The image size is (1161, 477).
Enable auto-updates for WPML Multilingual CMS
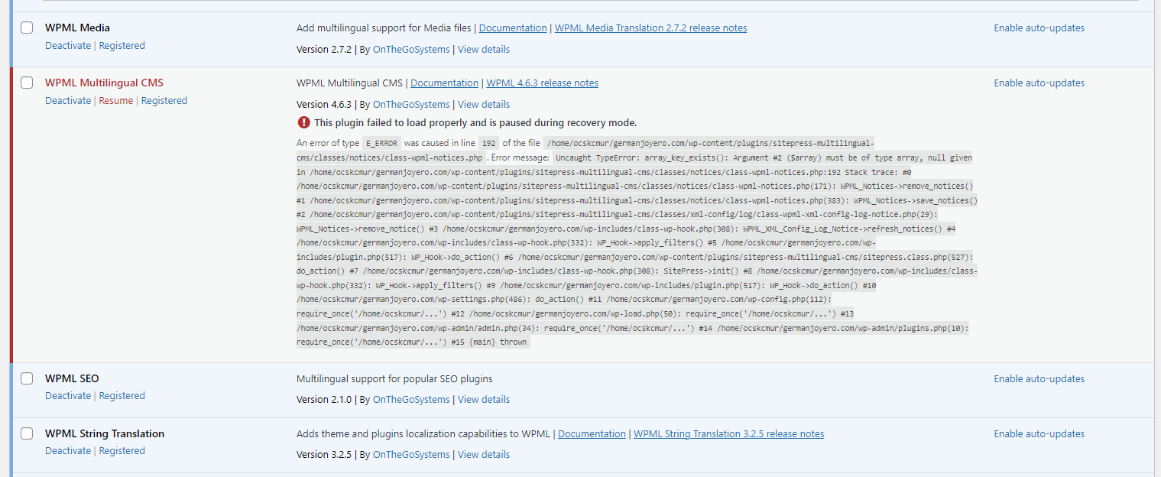(x=1039, y=83)
